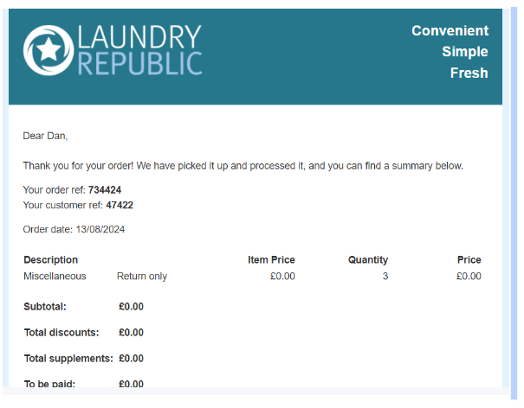Click the Description column header
The image size is (524, 408).
pos(51,260)
